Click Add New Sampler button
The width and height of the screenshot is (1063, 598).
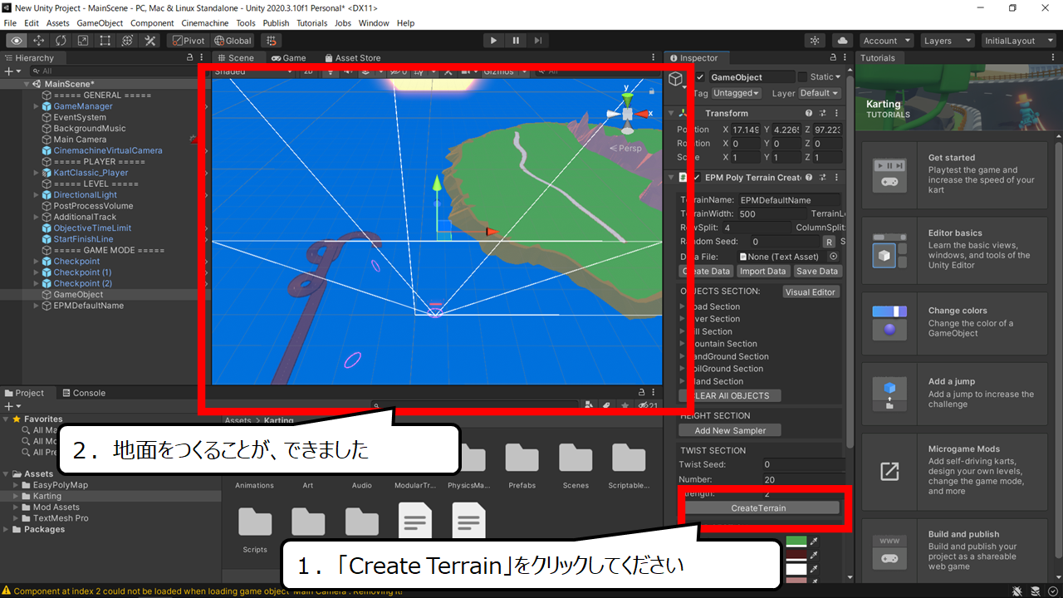[x=731, y=430]
